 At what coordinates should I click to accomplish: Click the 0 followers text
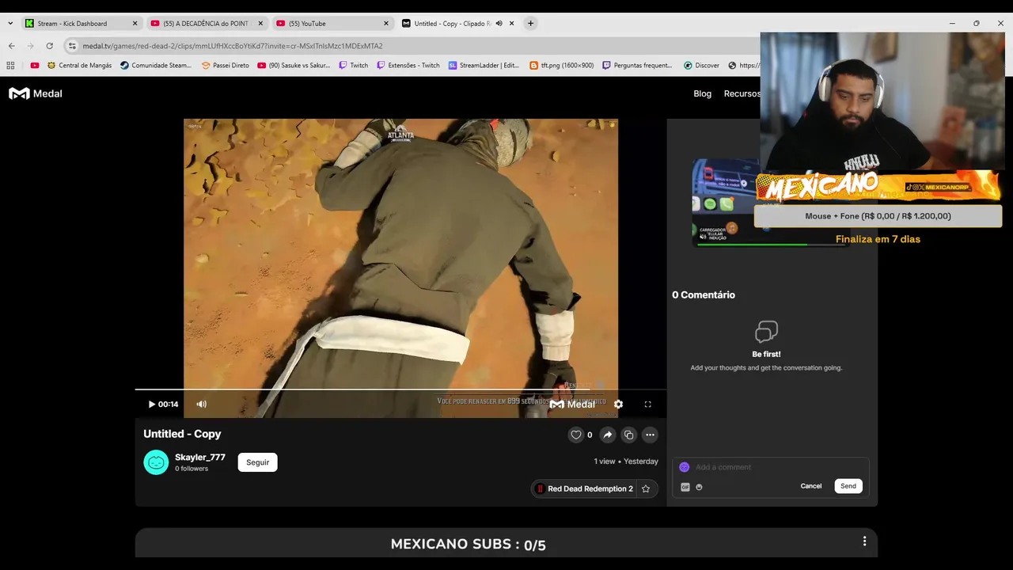point(192,469)
